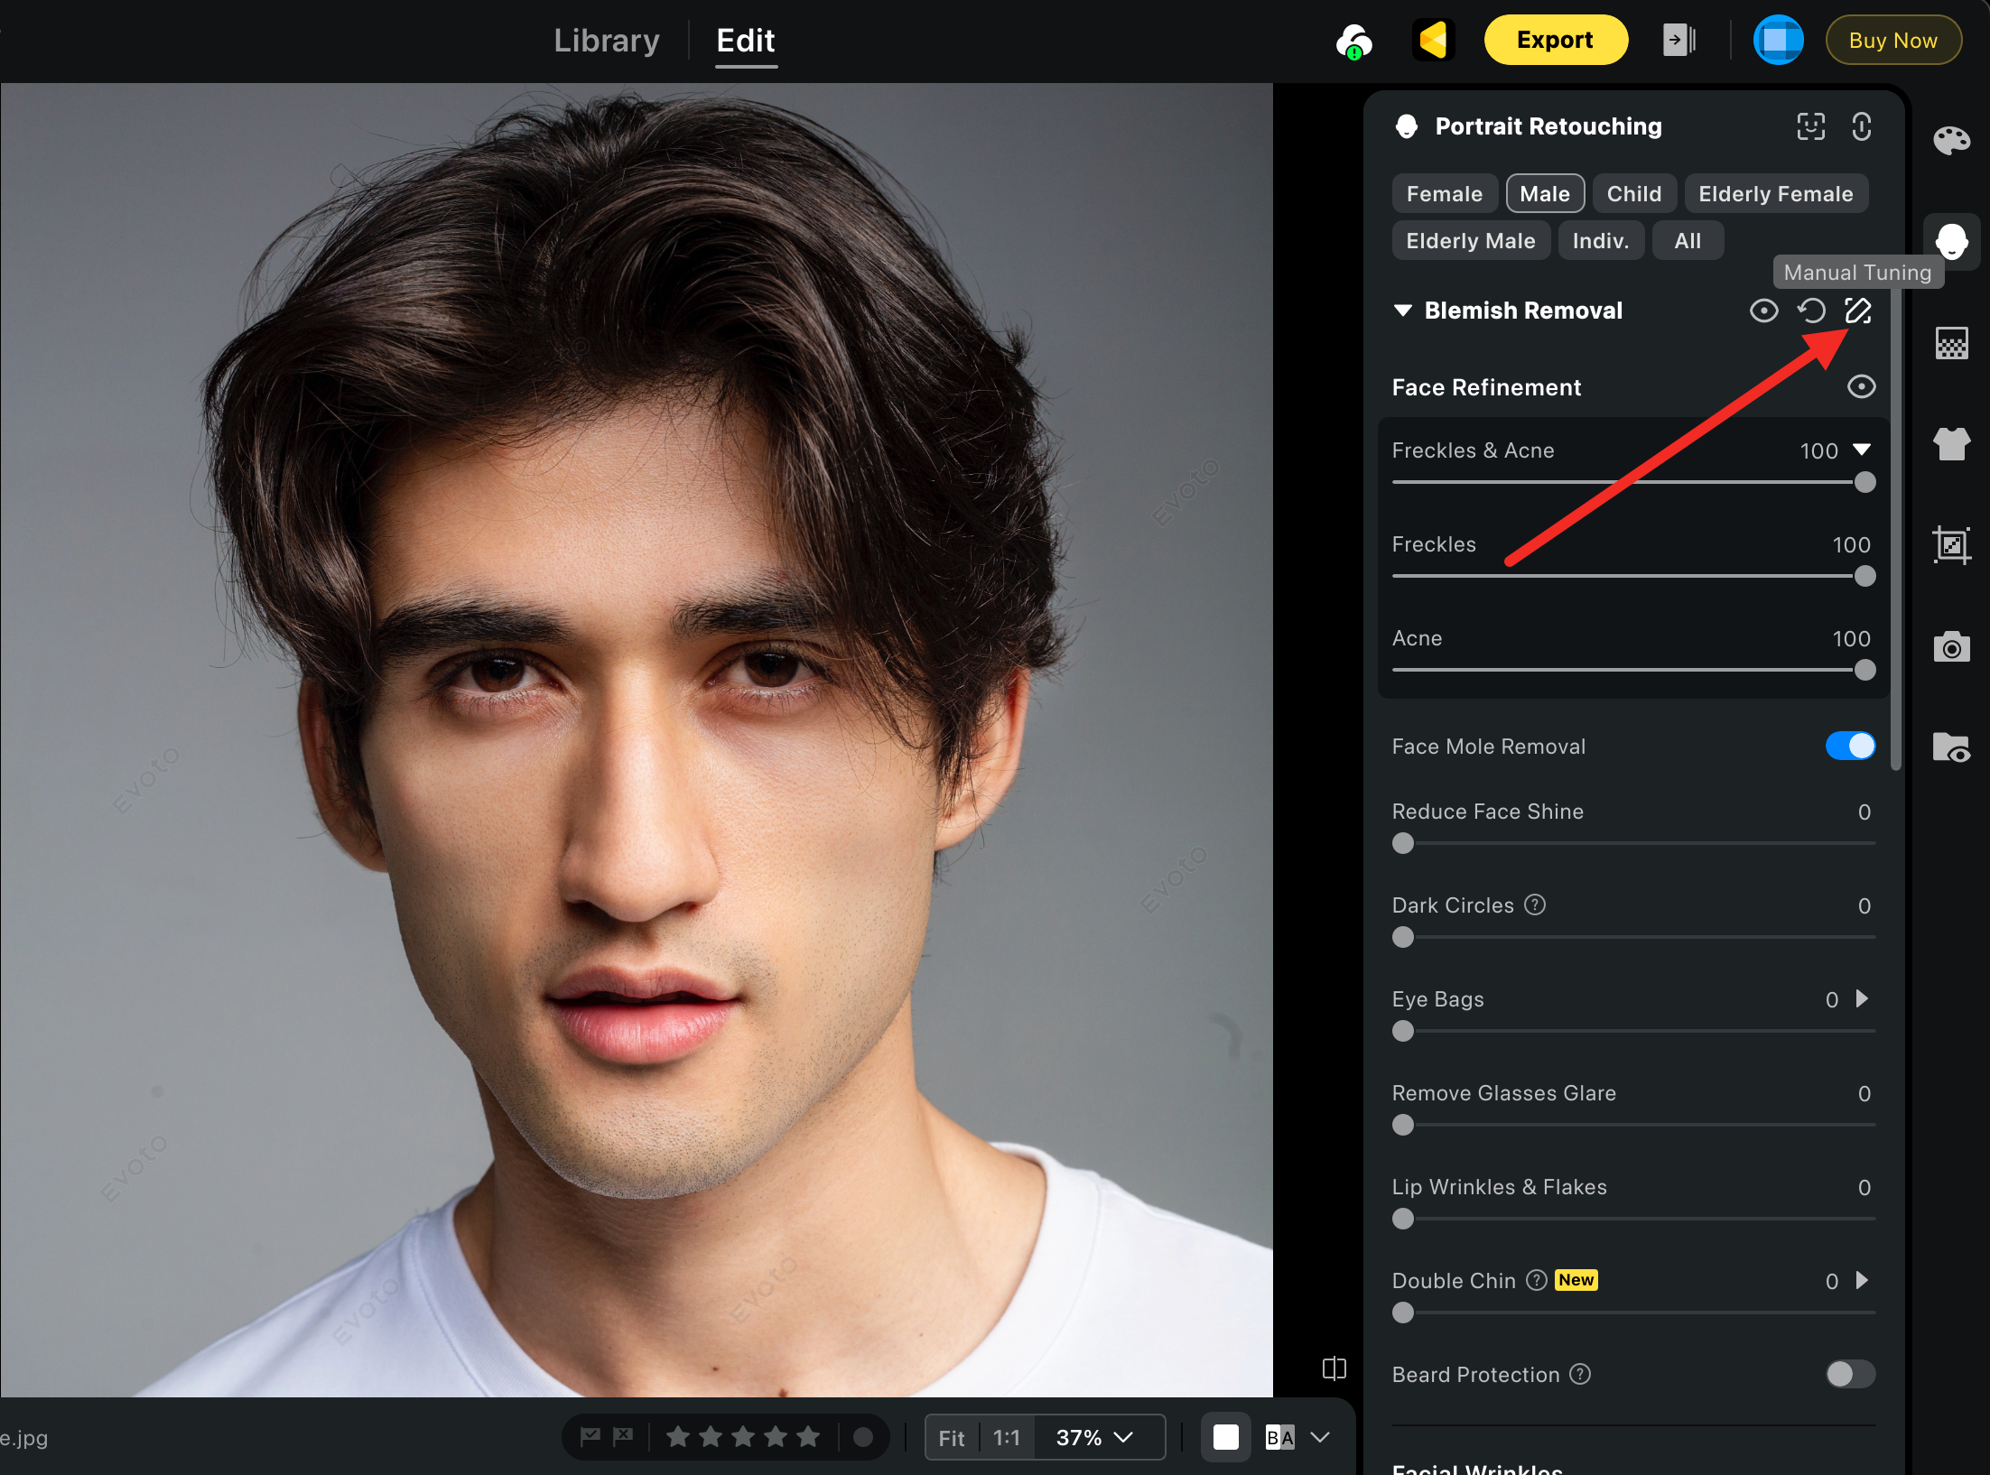Click the crop tool icon in sidebar

(x=1951, y=545)
